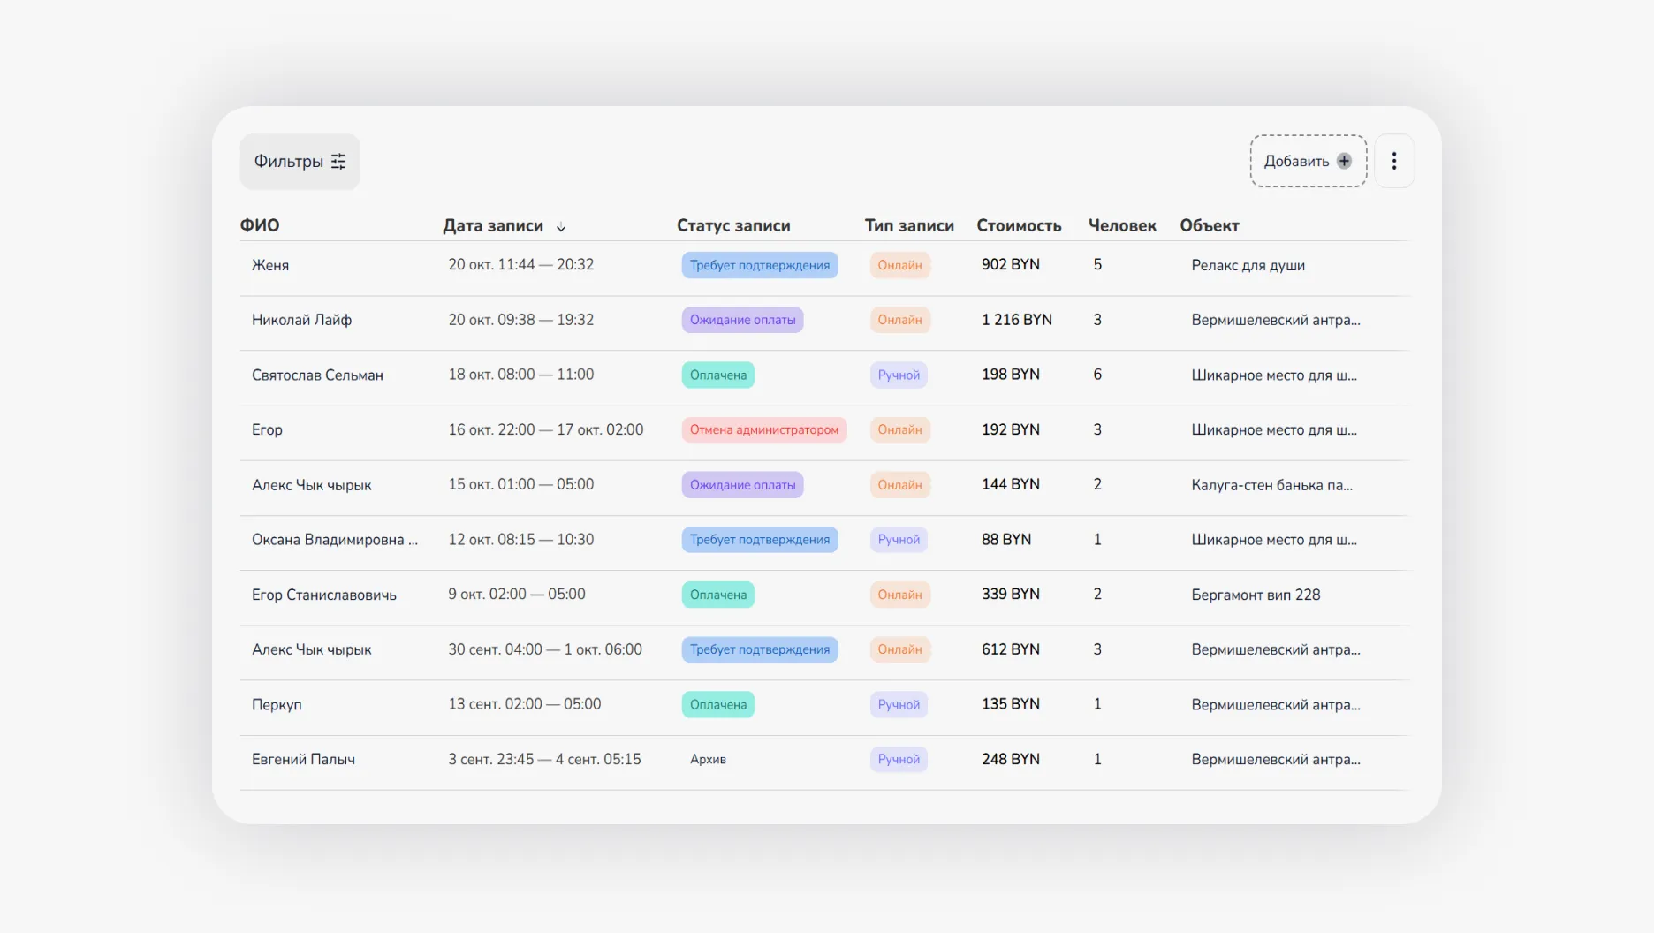Viewport: 1654px width, 933px height.
Task: Click Ручной type tag for Перкуп
Action: (x=898, y=705)
